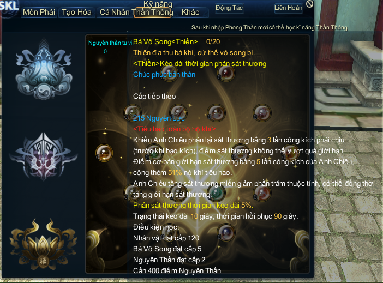The width and height of the screenshot is (383, 283).
Task: Click the rightmost red skill orb in upper row
Action: (x=262, y=112)
